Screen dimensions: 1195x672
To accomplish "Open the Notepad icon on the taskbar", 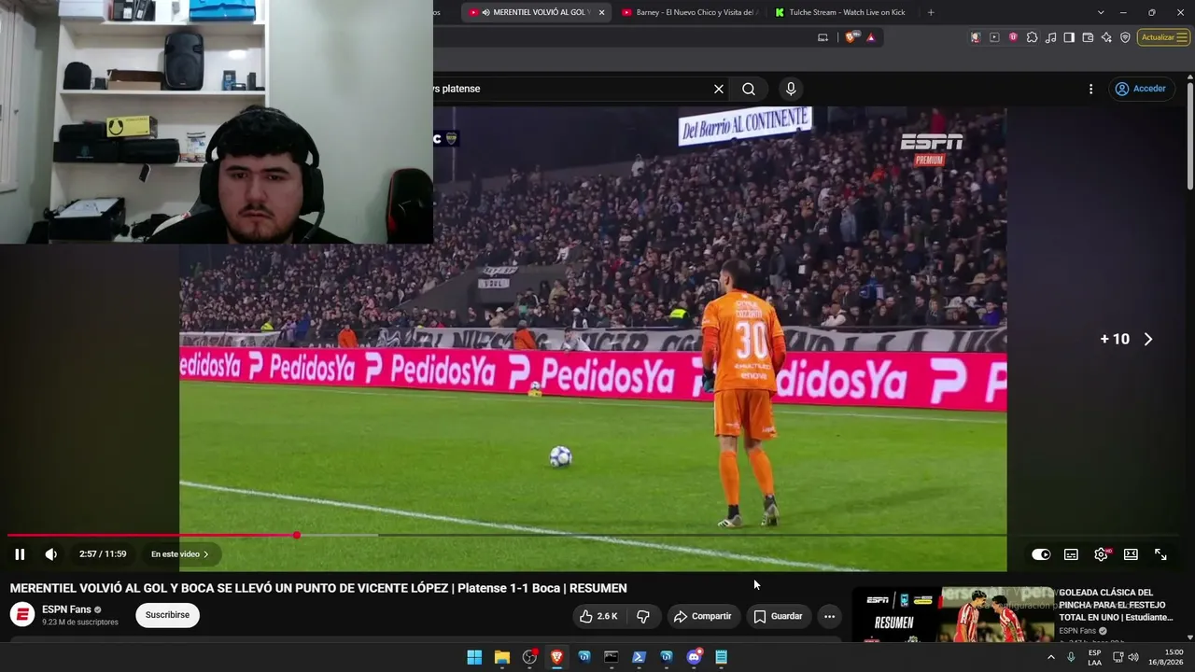I will [721, 657].
